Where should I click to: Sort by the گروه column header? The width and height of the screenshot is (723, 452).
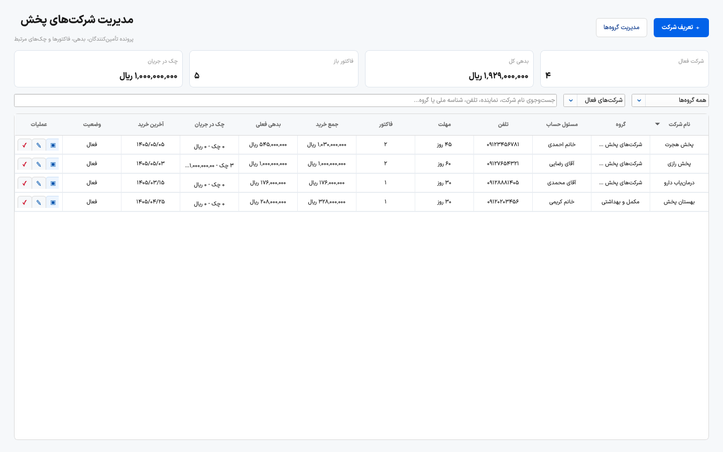(x=621, y=125)
